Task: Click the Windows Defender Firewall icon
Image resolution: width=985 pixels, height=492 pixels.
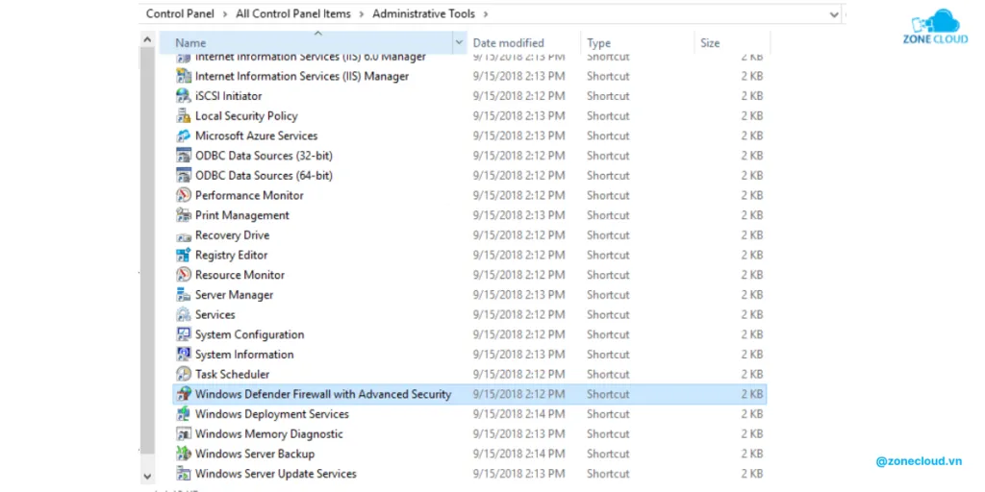Action: pos(184,394)
